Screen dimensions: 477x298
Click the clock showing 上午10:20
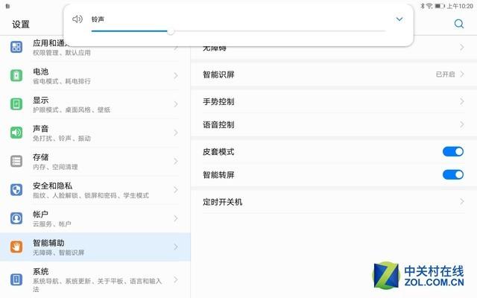point(460,6)
